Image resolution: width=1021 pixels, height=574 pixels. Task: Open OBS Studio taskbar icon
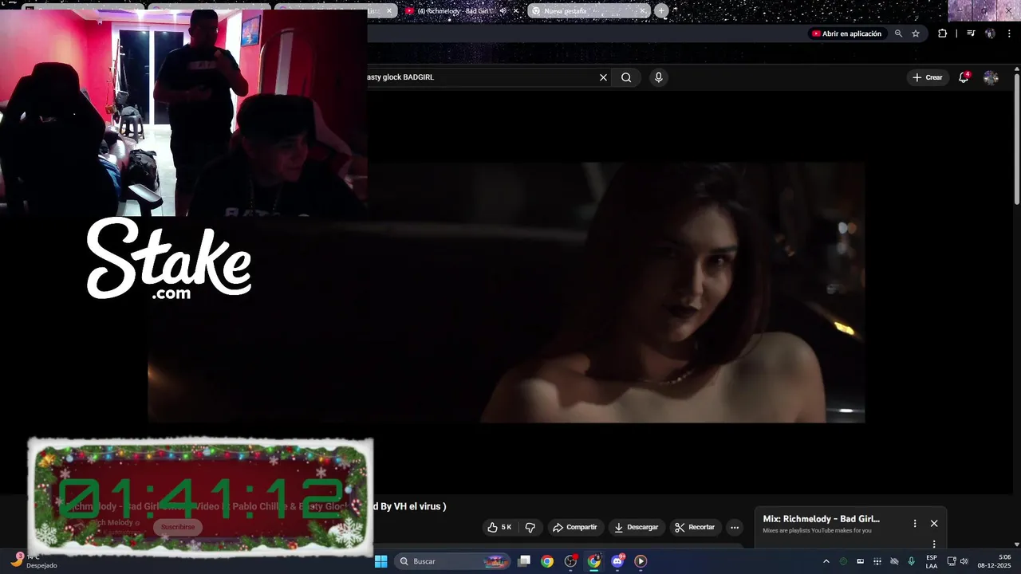point(570,561)
